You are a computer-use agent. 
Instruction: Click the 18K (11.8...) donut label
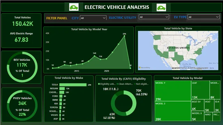111,89
